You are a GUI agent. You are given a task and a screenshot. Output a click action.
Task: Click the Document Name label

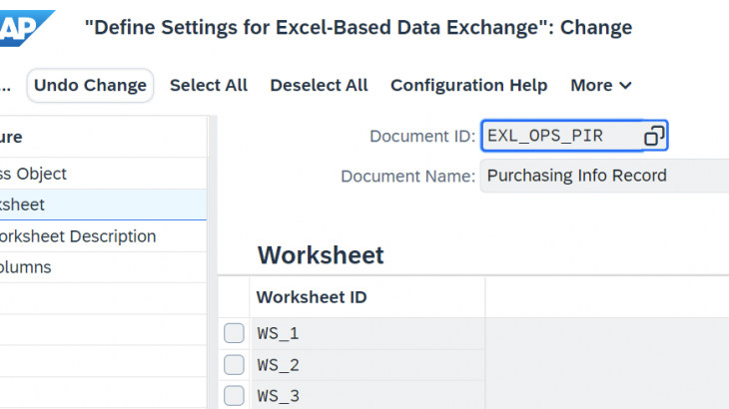tap(408, 176)
